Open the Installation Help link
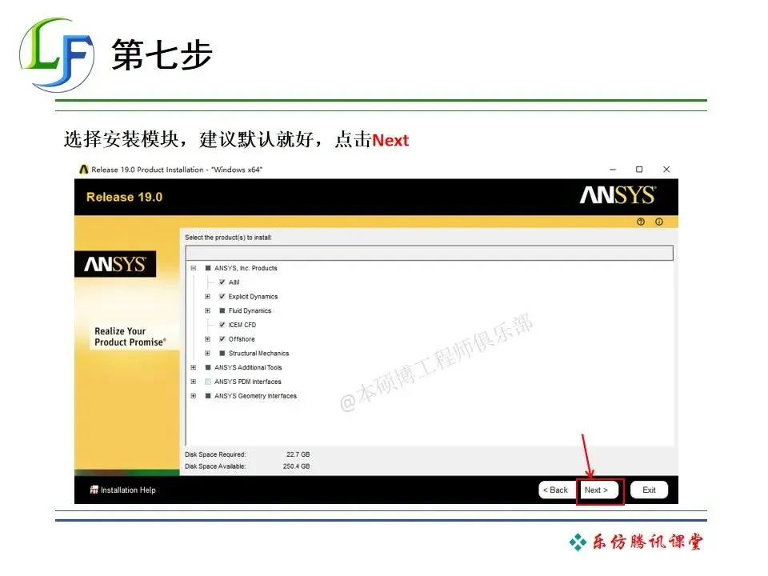The height and width of the screenshot is (576, 768). coord(128,490)
